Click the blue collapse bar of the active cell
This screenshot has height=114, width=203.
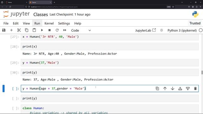(3, 89)
